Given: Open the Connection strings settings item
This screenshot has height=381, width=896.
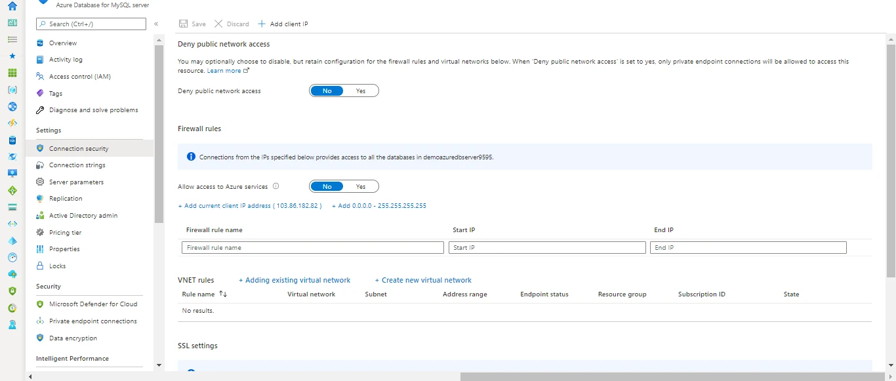Looking at the screenshot, I should pyautogui.click(x=77, y=165).
